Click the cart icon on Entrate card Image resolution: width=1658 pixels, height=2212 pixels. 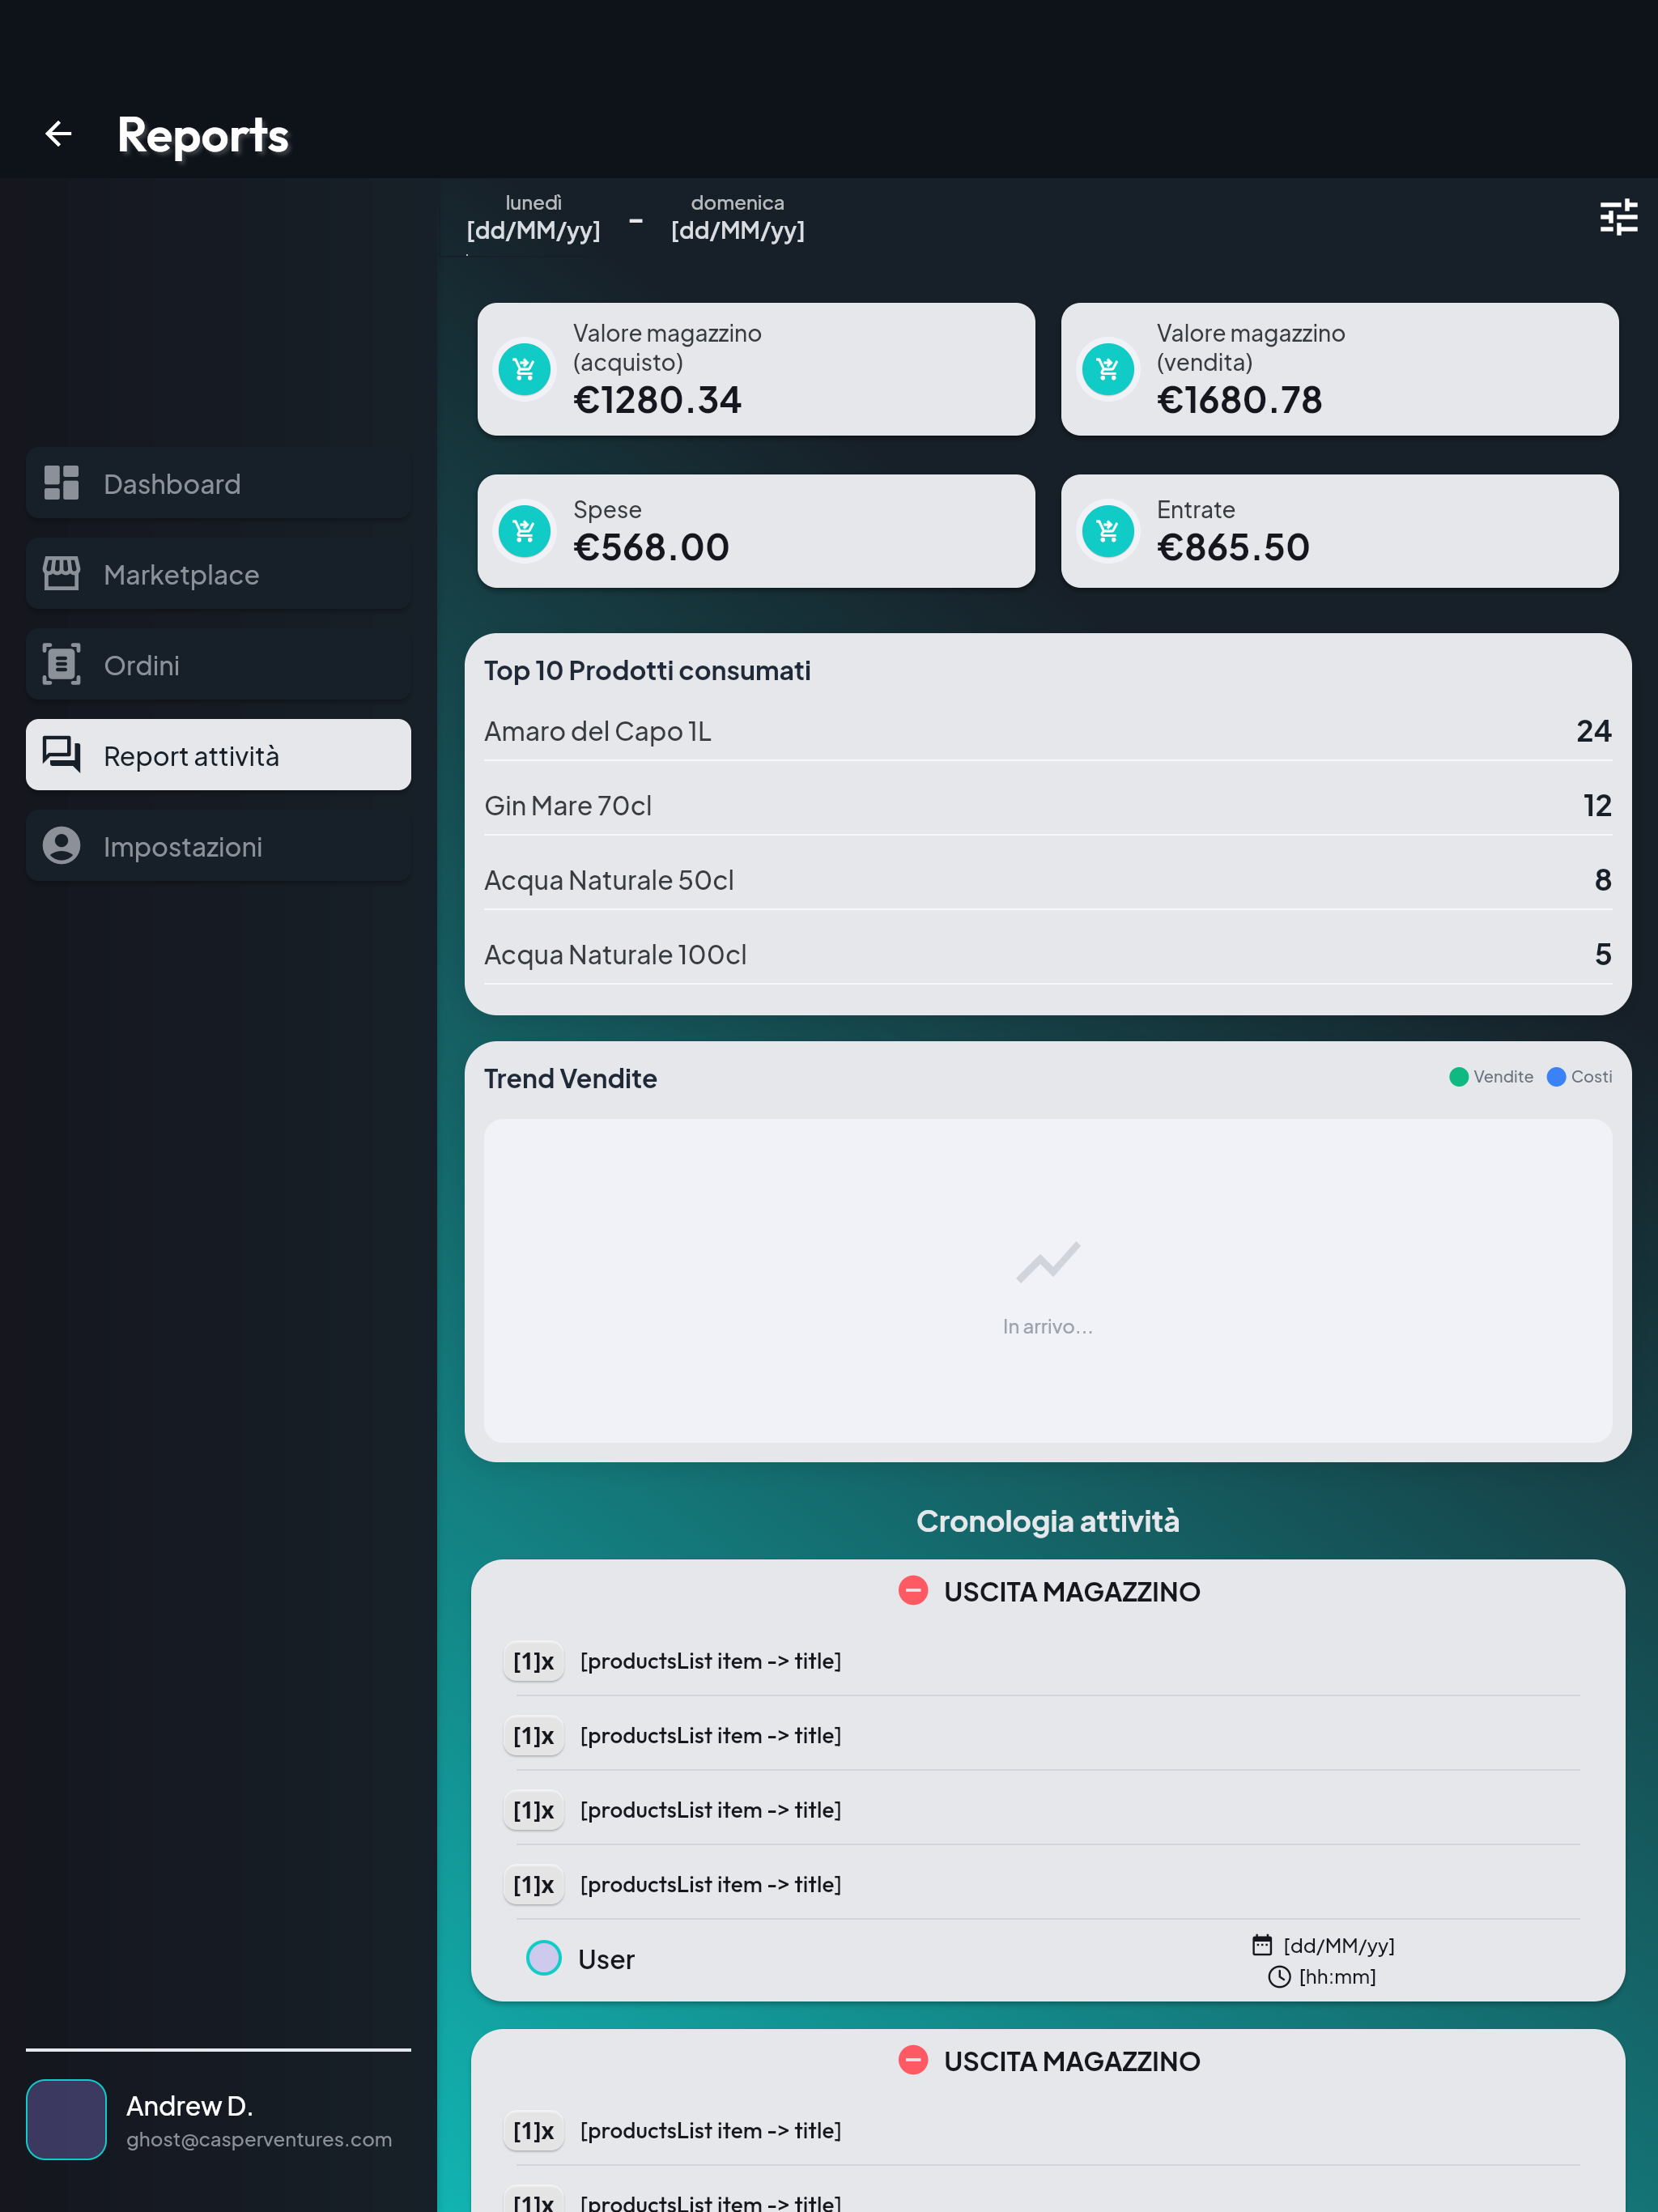pos(1108,531)
